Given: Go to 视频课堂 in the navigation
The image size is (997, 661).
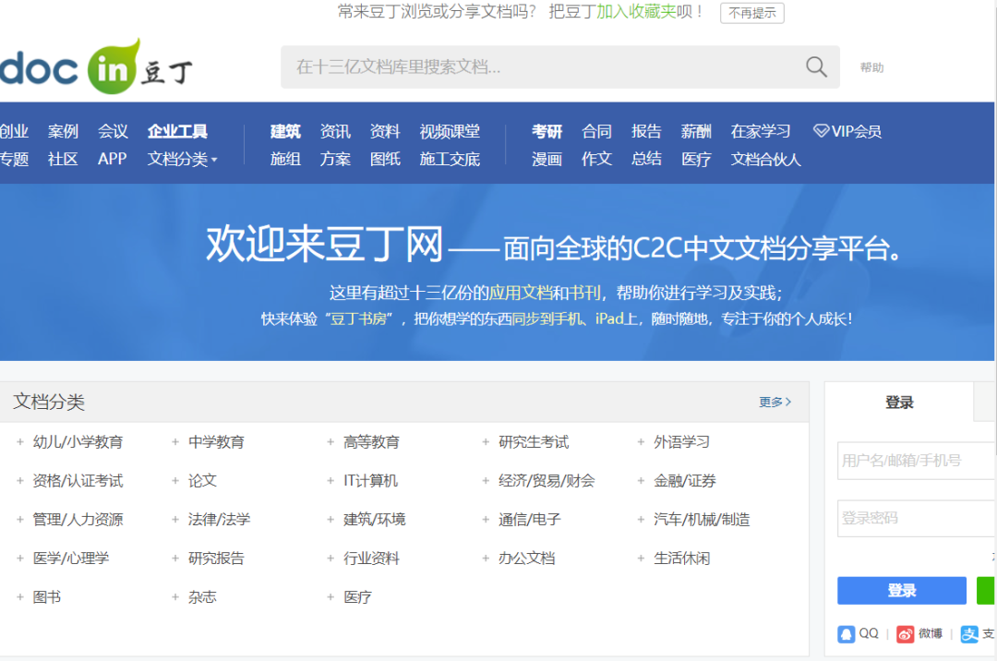Looking at the screenshot, I should coord(450,132).
